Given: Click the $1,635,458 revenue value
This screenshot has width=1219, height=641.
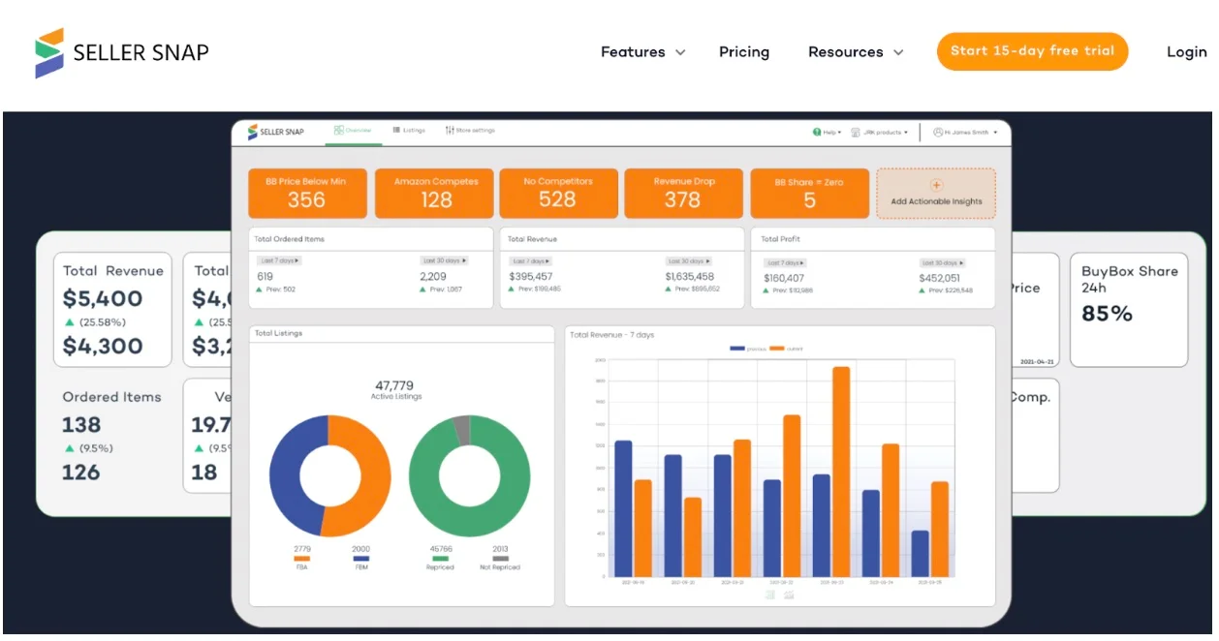Looking at the screenshot, I should tap(690, 277).
